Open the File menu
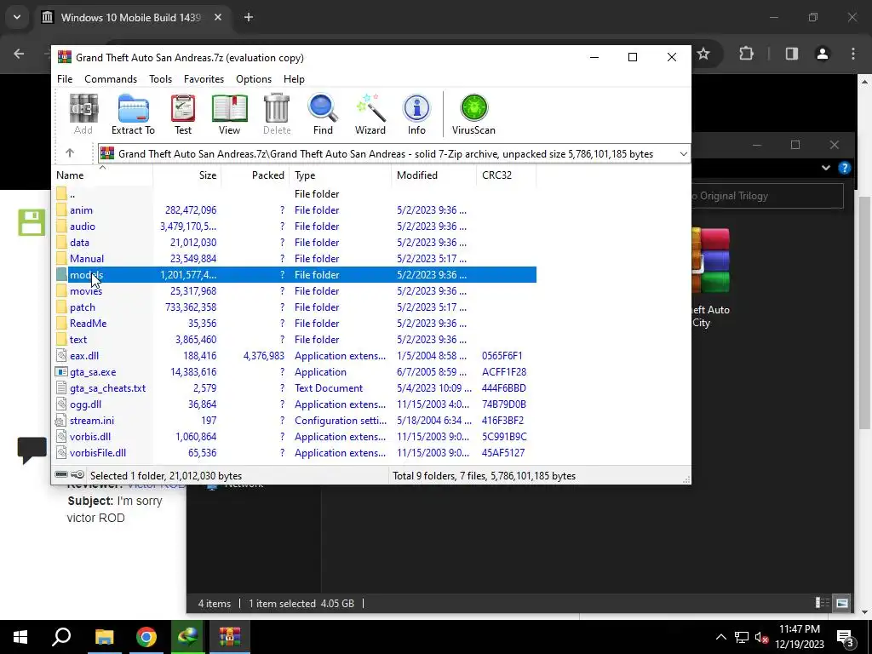This screenshot has height=654, width=872. pos(65,79)
